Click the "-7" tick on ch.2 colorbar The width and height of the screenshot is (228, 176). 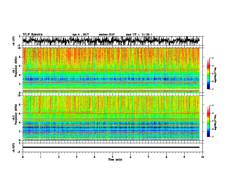pos(212,137)
